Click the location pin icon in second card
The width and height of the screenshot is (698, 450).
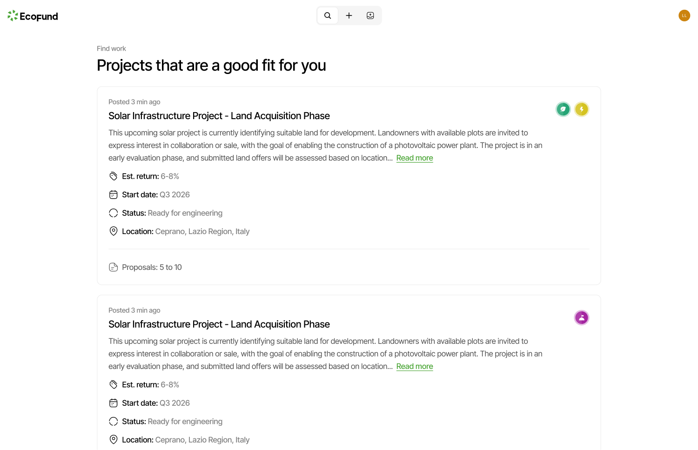point(114,440)
